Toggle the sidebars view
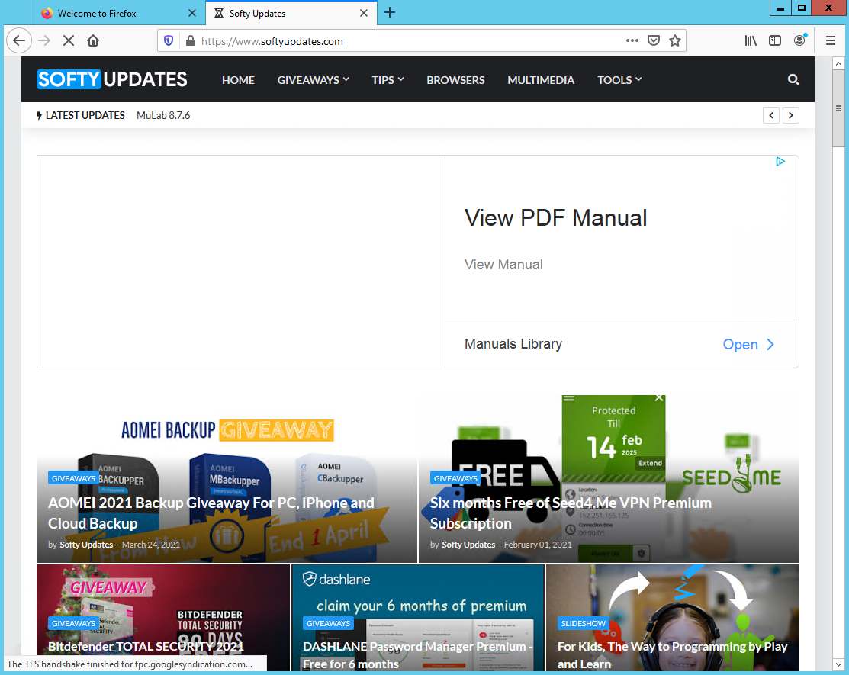This screenshot has width=849, height=675. 775,40
